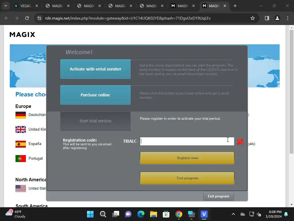Screen dimensions: 294x221
Task: Open the Windows Start menu
Action: (x=90, y=214)
